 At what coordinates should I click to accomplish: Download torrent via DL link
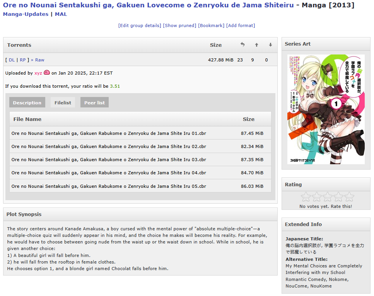(12, 60)
